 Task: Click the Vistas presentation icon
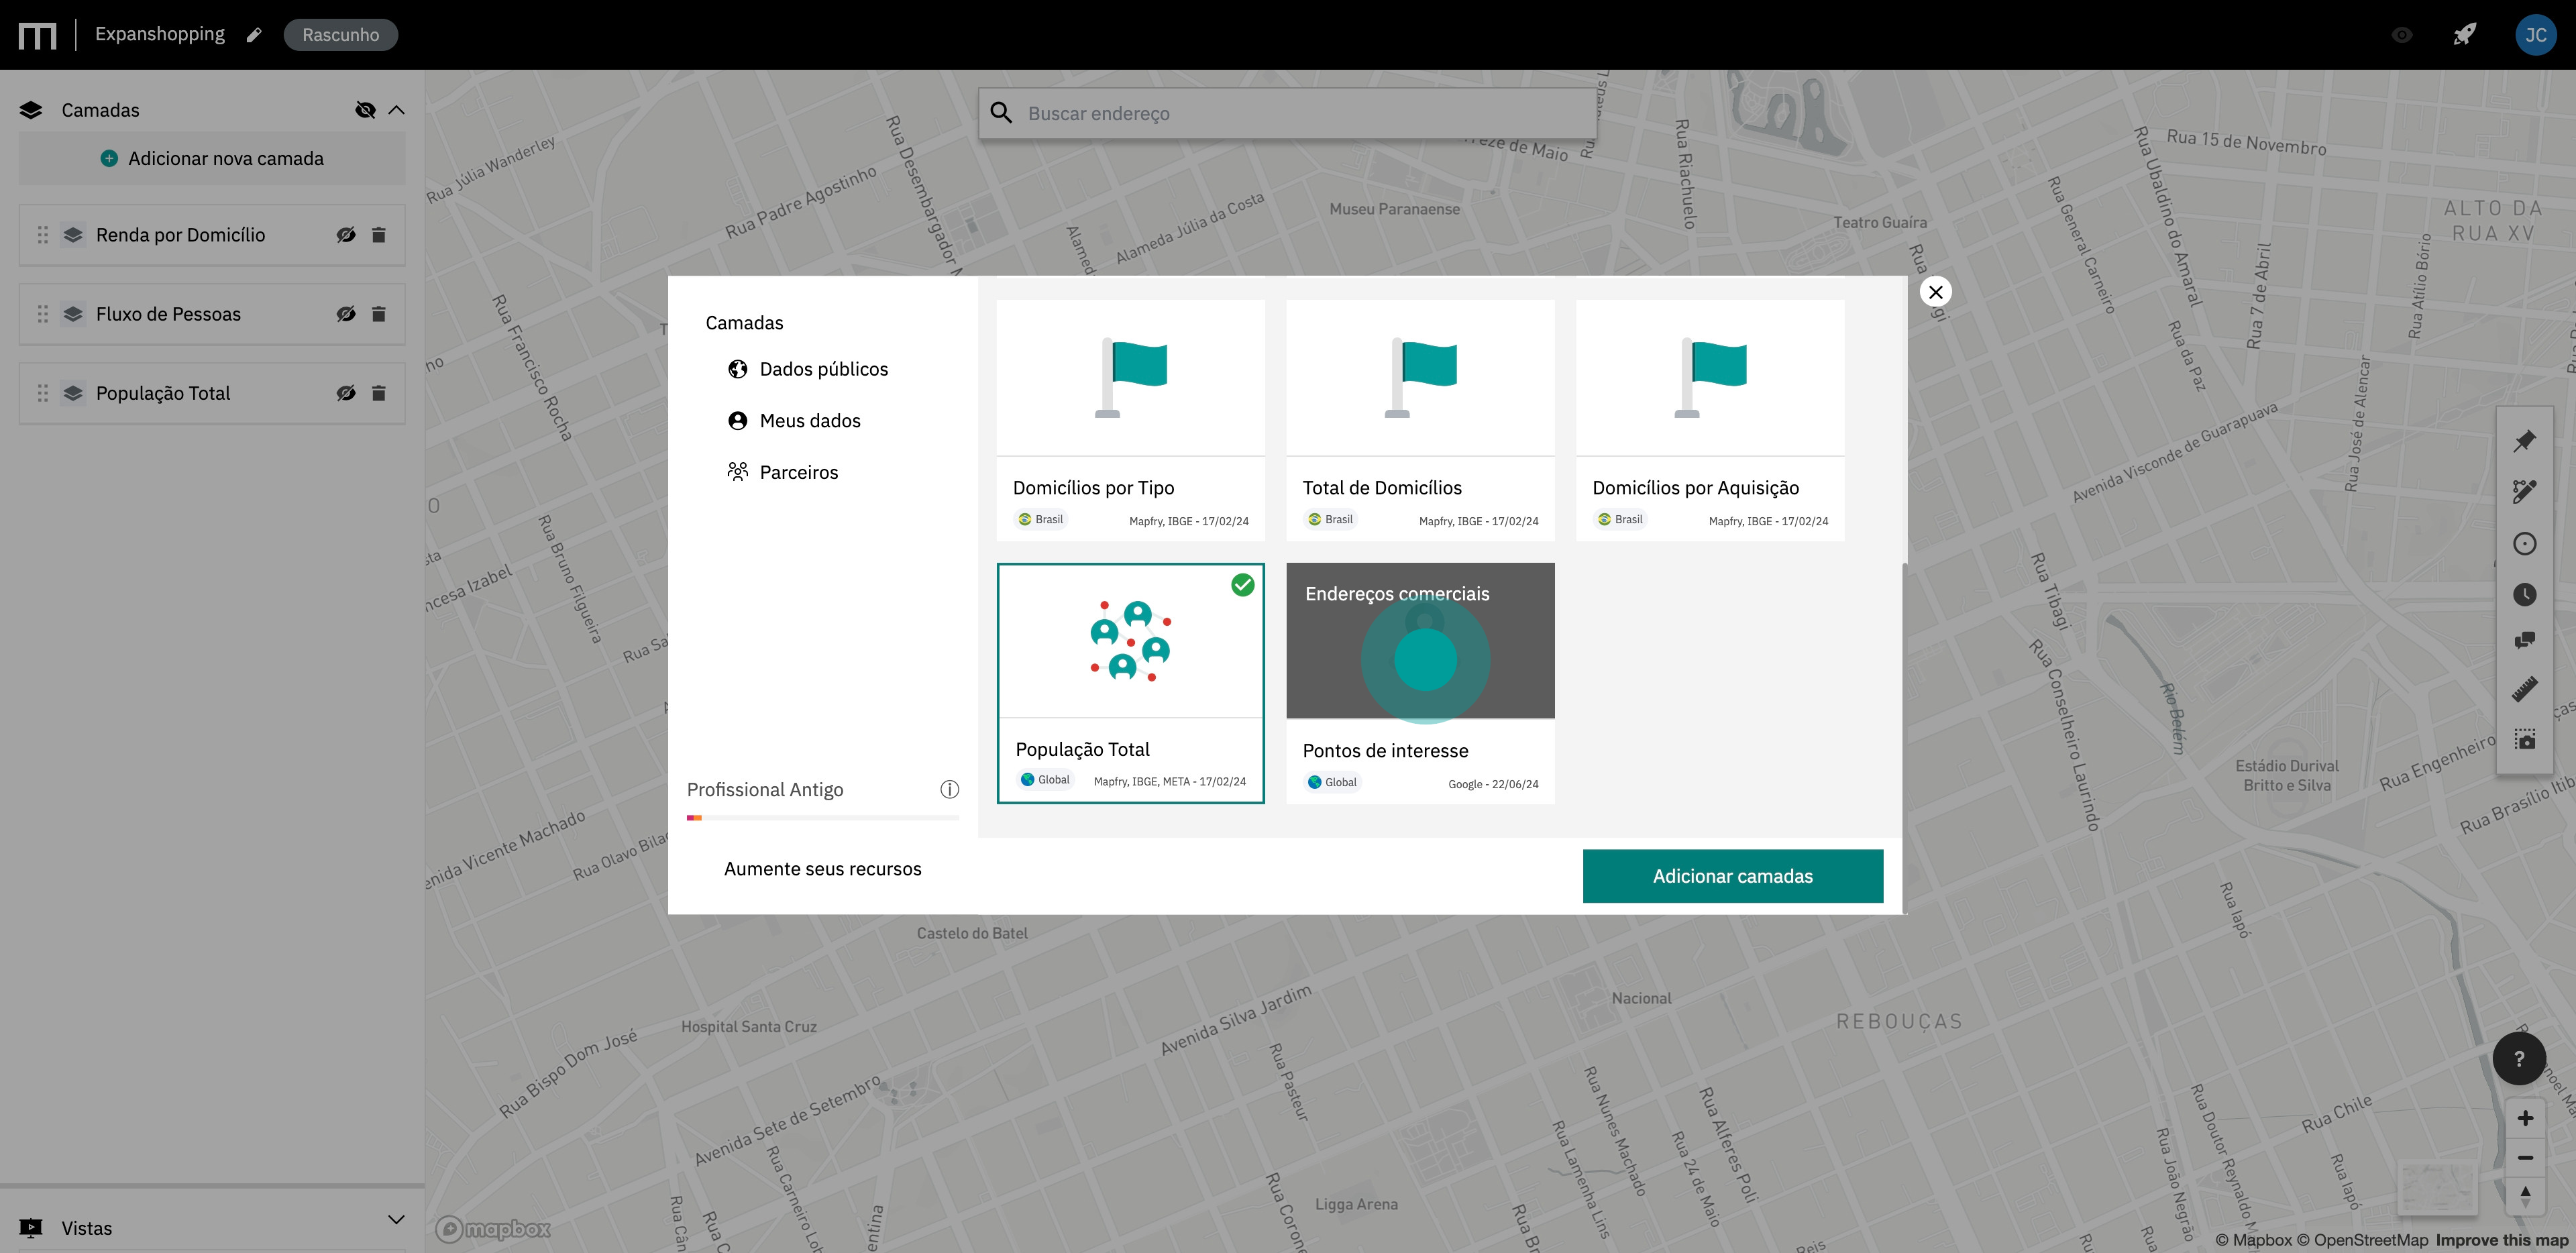31,1228
